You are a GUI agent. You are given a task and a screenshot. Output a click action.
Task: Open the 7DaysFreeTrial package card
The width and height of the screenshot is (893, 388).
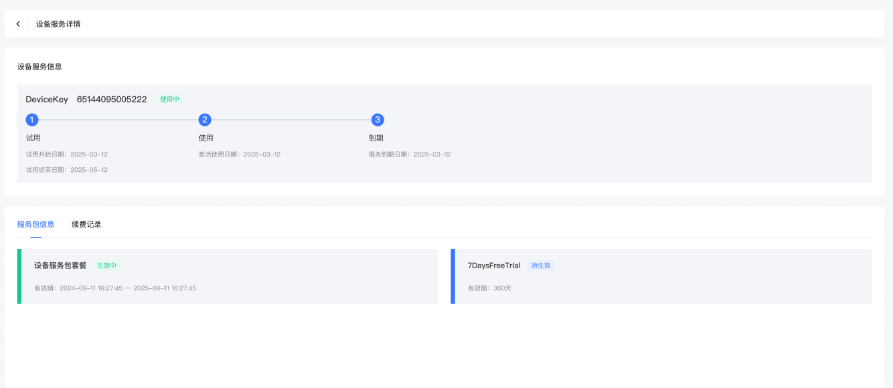tap(661, 276)
